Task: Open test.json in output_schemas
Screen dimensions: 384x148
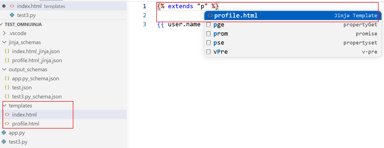Action: tap(63, 87)
